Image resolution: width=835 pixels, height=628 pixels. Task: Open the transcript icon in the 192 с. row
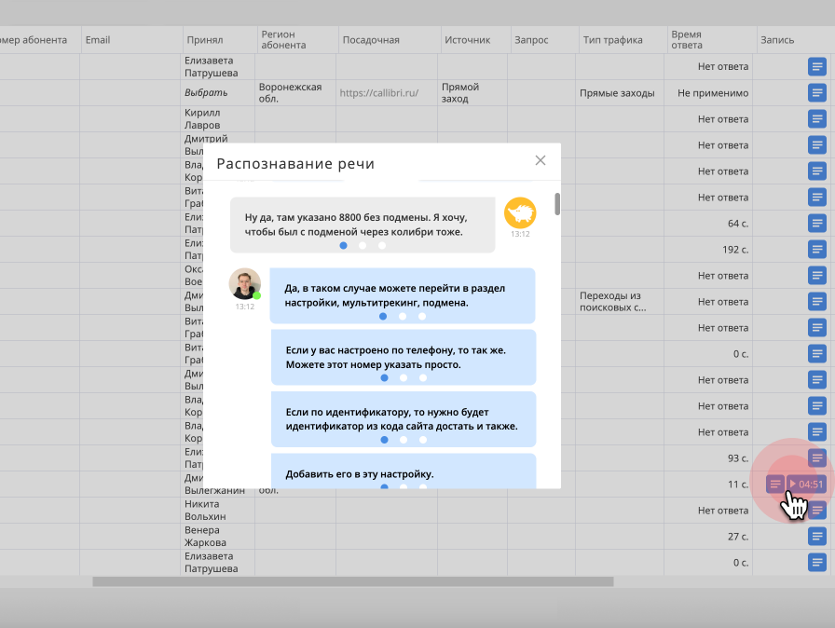[816, 250]
